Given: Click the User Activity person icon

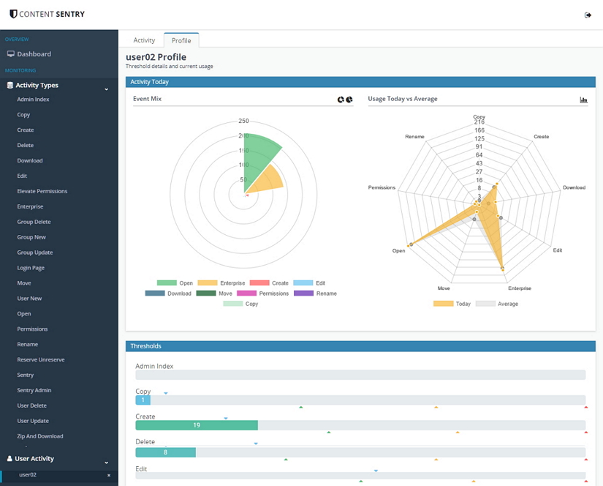Looking at the screenshot, I should (10, 459).
